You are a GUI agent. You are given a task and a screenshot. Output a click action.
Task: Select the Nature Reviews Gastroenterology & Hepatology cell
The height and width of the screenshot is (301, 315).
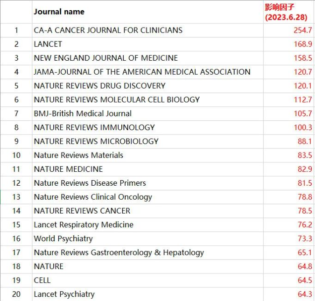click(x=147, y=252)
